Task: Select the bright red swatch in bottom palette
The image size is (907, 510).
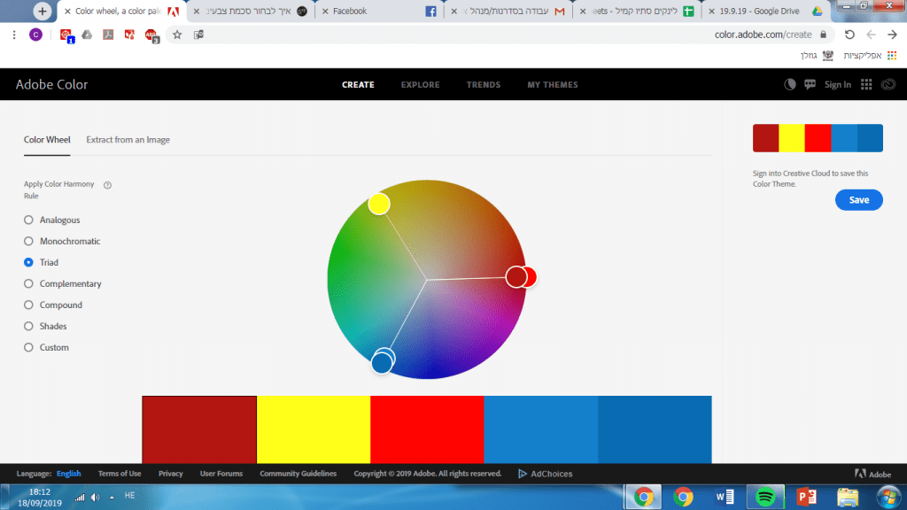Action: [427, 429]
